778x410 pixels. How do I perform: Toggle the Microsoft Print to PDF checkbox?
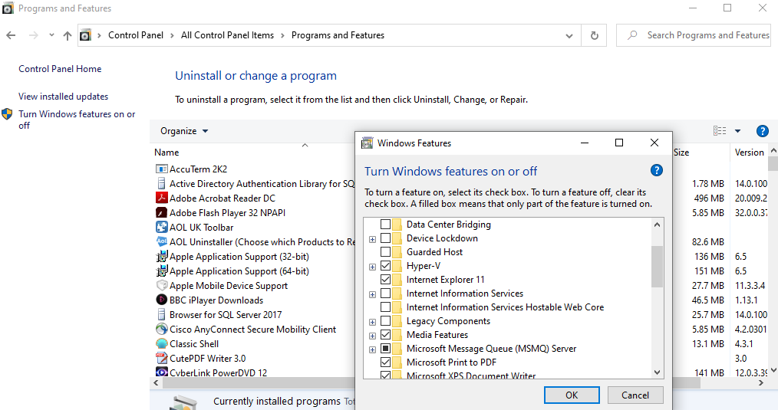[385, 362]
